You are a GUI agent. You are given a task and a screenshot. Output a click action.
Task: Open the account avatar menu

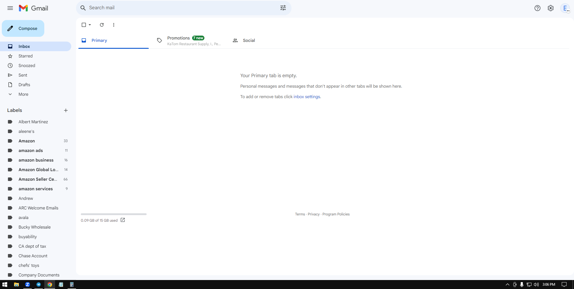[565, 8]
